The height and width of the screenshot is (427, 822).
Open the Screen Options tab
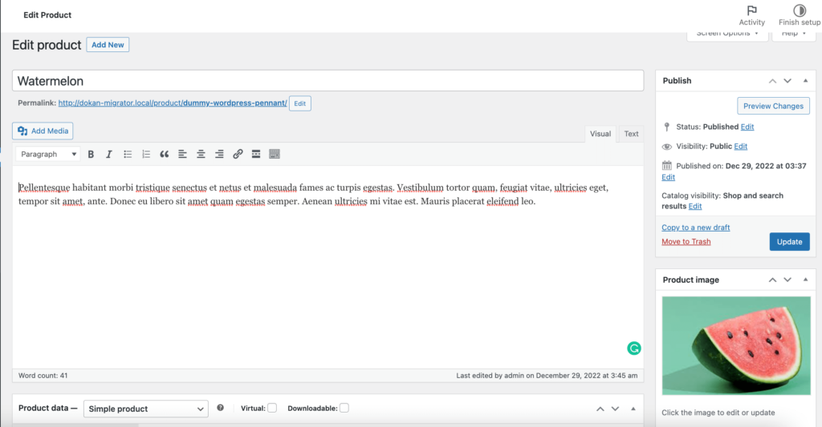pyautogui.click(x=727, y=35)
